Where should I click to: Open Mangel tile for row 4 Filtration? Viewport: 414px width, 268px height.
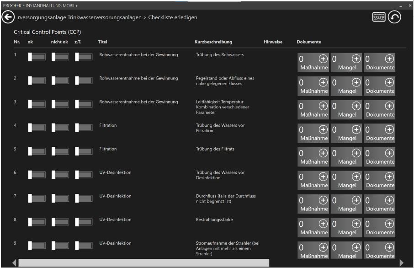pos(346,133)
